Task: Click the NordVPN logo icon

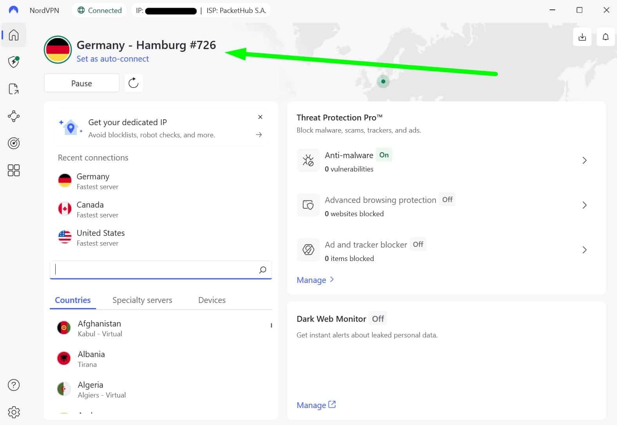Action: click(13, 10)
